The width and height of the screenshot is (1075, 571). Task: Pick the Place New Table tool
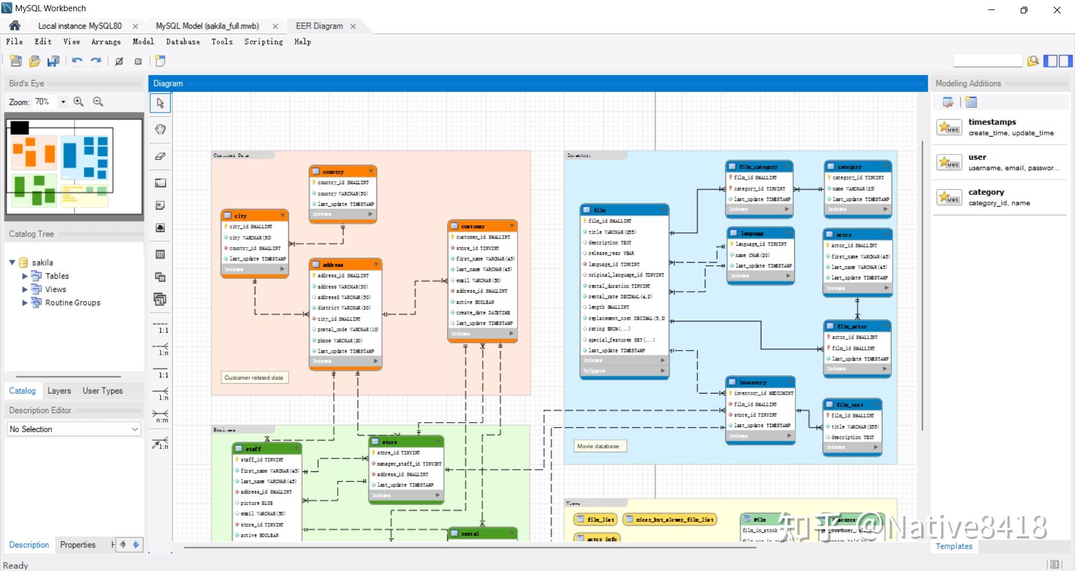click(160, 254)
